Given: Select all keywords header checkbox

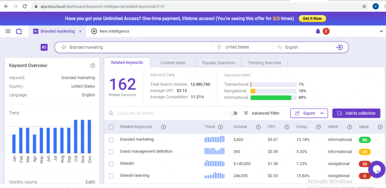Looking at the screenshot, I should coord(111,127).
